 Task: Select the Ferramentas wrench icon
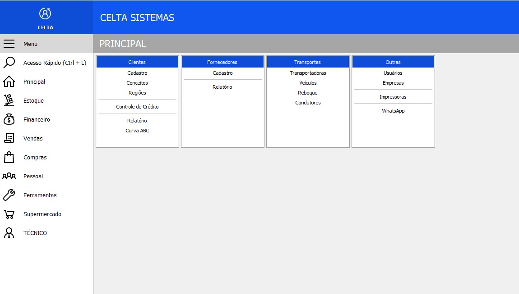tap(9, 195)
